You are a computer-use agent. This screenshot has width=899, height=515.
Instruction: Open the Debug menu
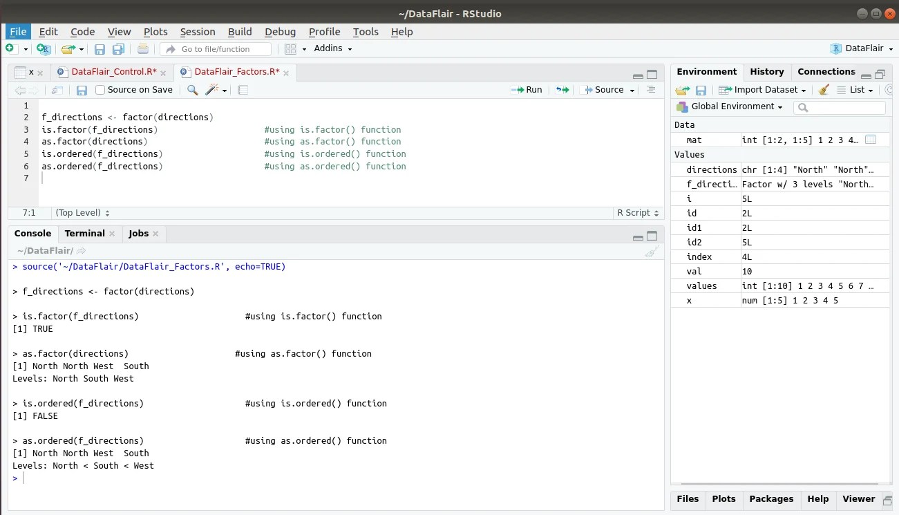(x=280, y=32)
